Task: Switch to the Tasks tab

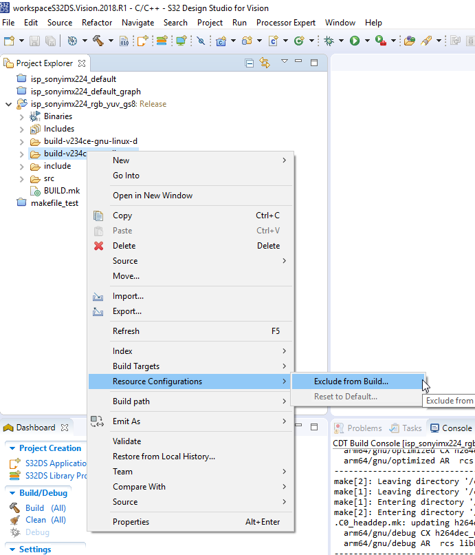Action: 406,428
